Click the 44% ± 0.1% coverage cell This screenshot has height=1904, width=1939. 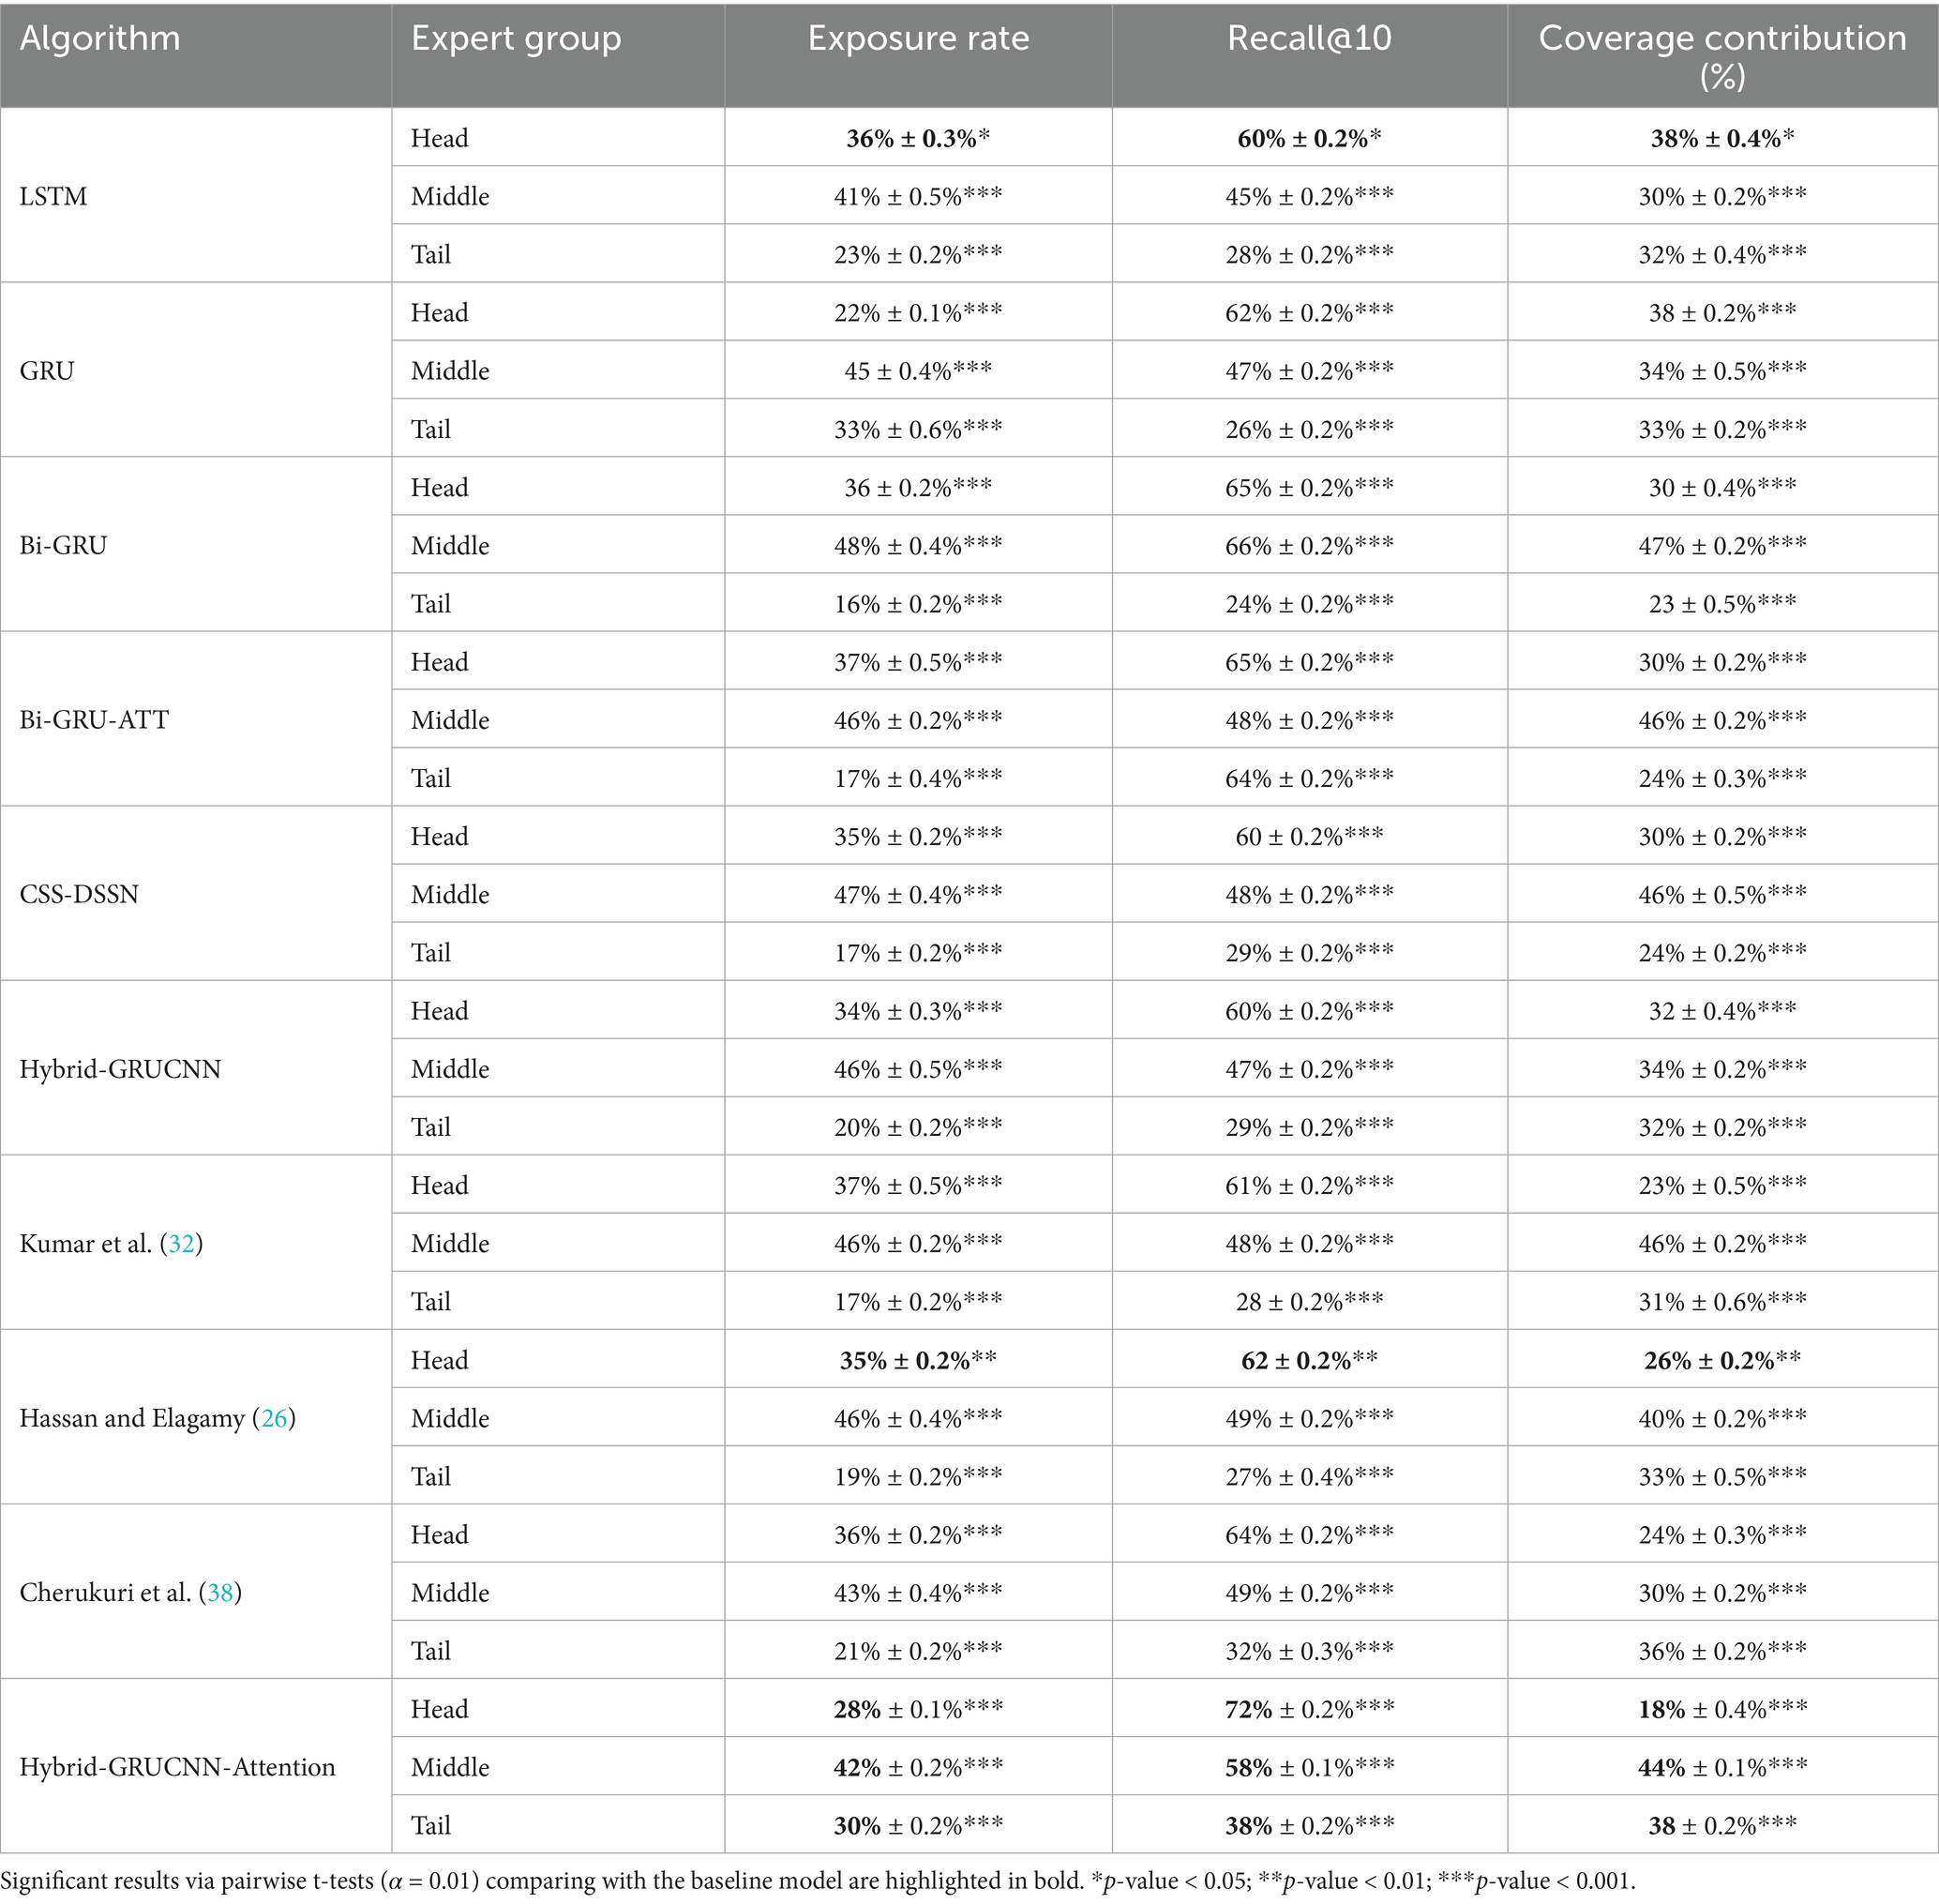(x=1722, y=1767)
